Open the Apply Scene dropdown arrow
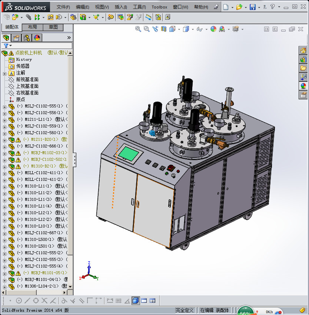The height and width of the screenshot is (315, 309). [x=229, y=30]
